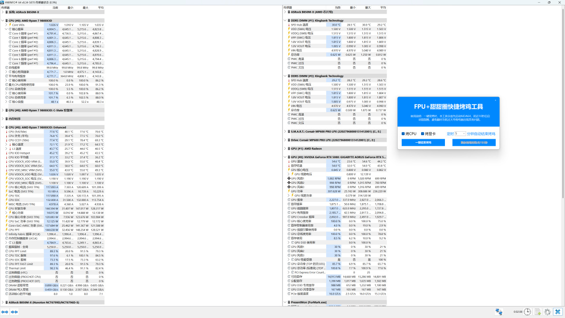Expand the S.M.A.R.T.: Corsair MP600 PRO LPX group
565x318 pixels.
pos(285,131)
